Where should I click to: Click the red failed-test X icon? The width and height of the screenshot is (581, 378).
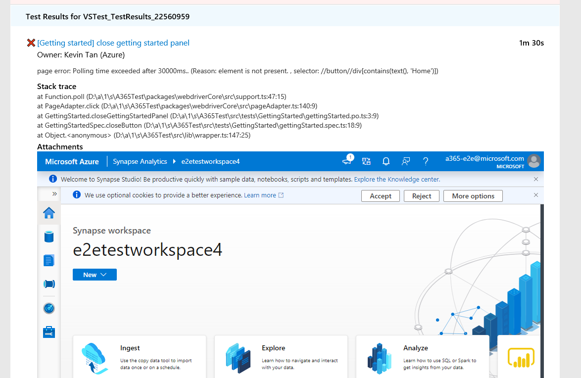point(31,43)
